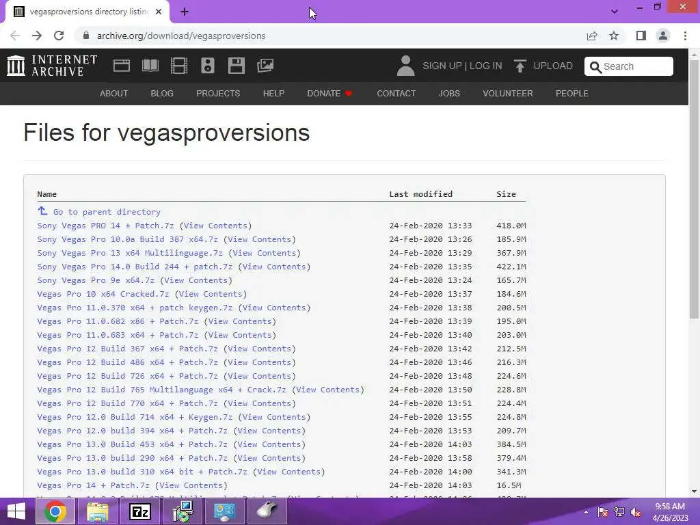Image resolution: width=700 pixels, height=525 pixels.
Task: Open Chrome three-dot menu
Action: [x=685, y=36]
